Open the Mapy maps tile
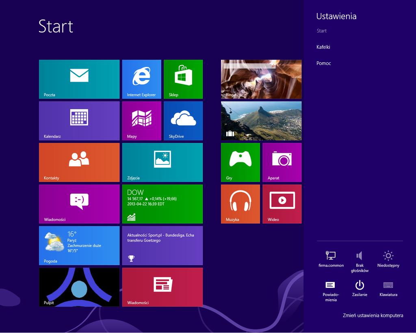 (x=142, y=121)
